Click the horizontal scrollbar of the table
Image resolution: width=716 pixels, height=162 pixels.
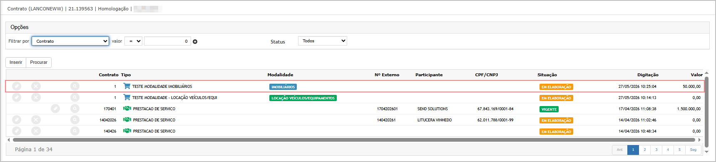click(354, 140)
